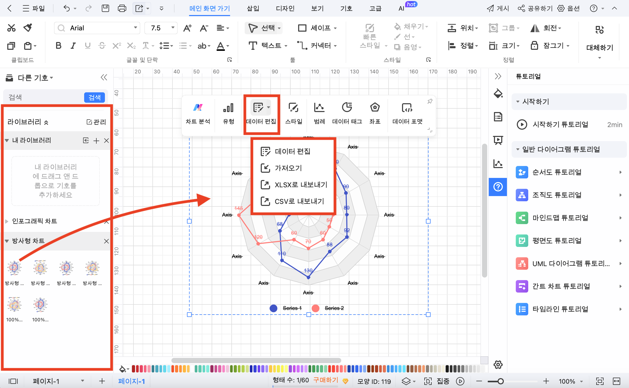Viewport: 629px width, 388px height.
Task: Click the 범례 legend icon
Action: 319,114
